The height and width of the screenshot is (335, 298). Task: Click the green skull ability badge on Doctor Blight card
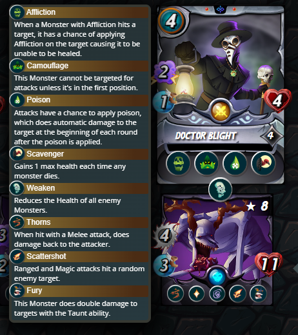[178, 164]
